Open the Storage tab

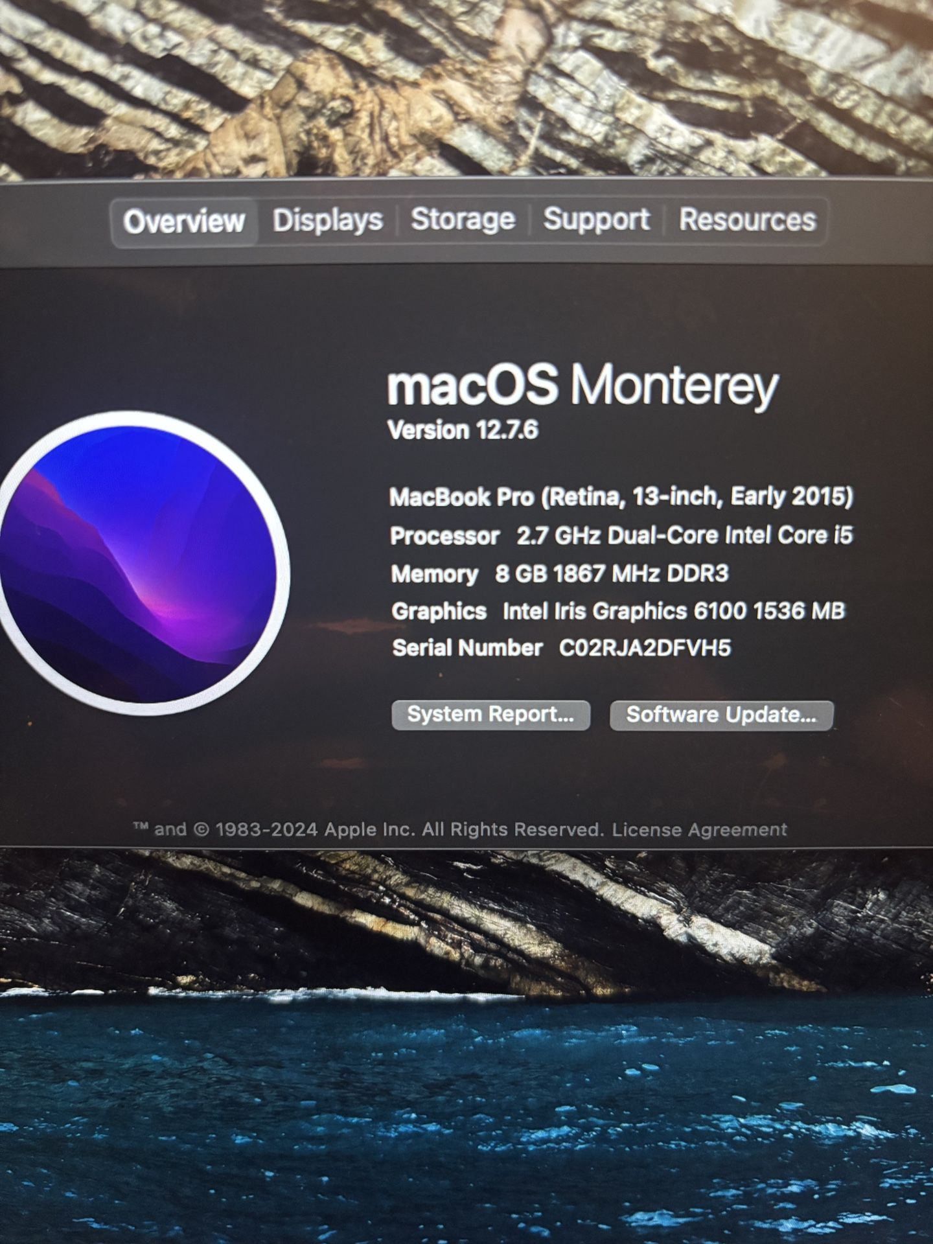point(463,219)
